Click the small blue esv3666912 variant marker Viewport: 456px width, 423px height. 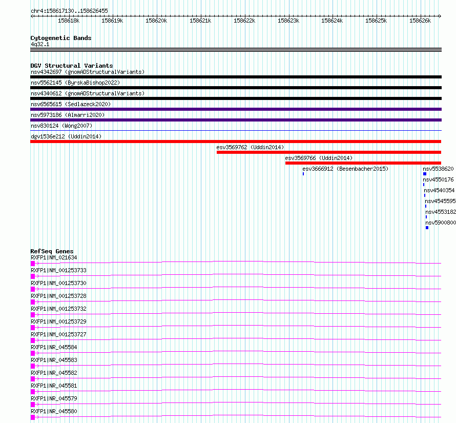[303, 174]
